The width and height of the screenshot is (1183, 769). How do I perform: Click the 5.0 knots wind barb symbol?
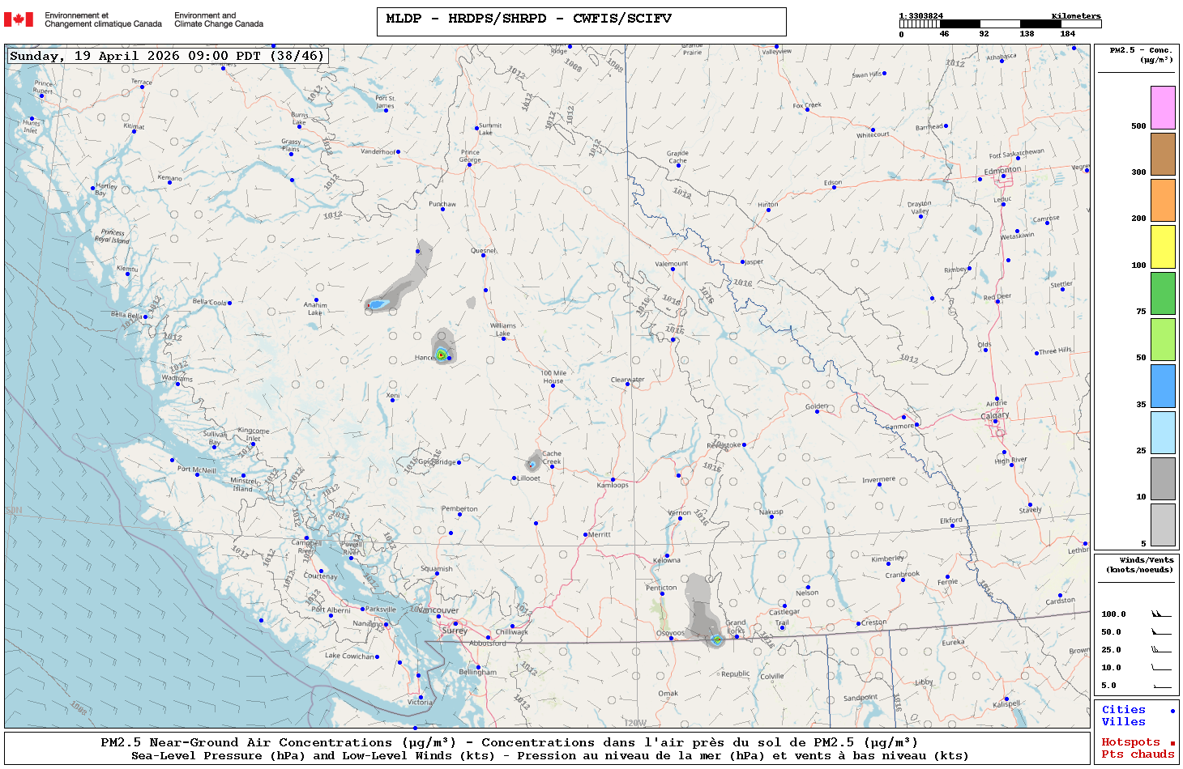tap(1161, 686)
